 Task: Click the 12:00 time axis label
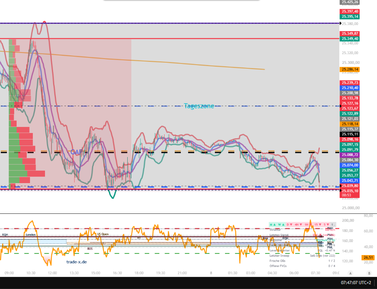point(52,273)
